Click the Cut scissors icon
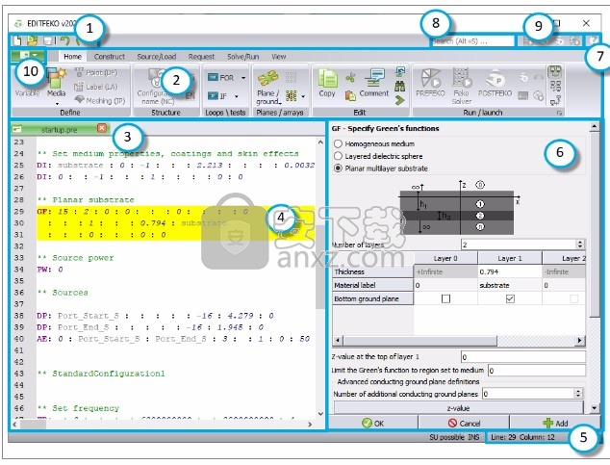 350,77
